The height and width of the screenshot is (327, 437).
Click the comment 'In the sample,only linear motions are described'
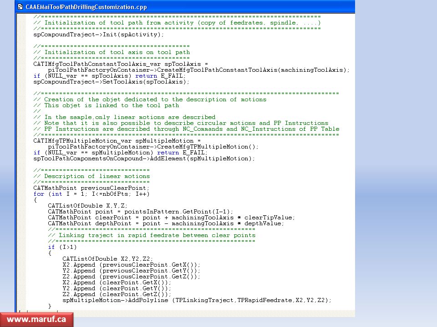pos(124,117)
